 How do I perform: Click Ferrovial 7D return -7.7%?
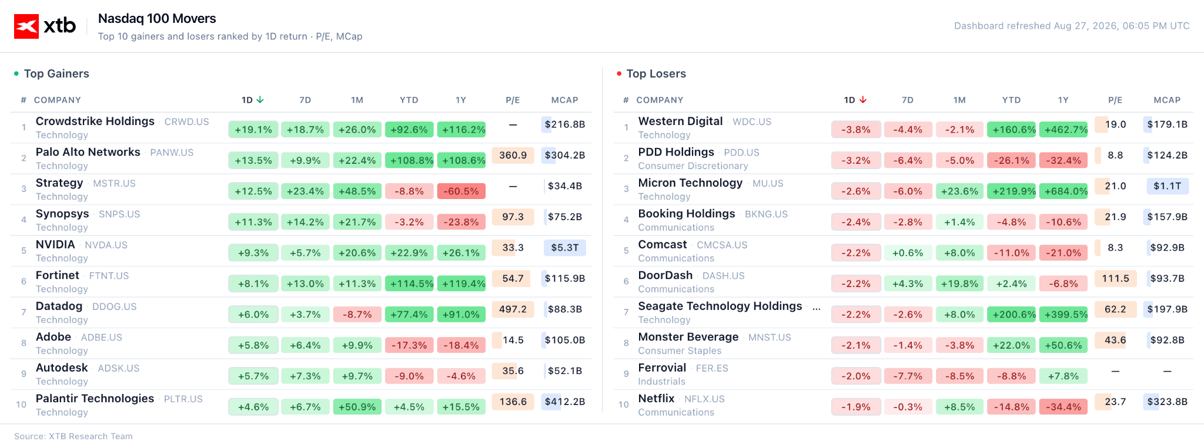[908, 376]
